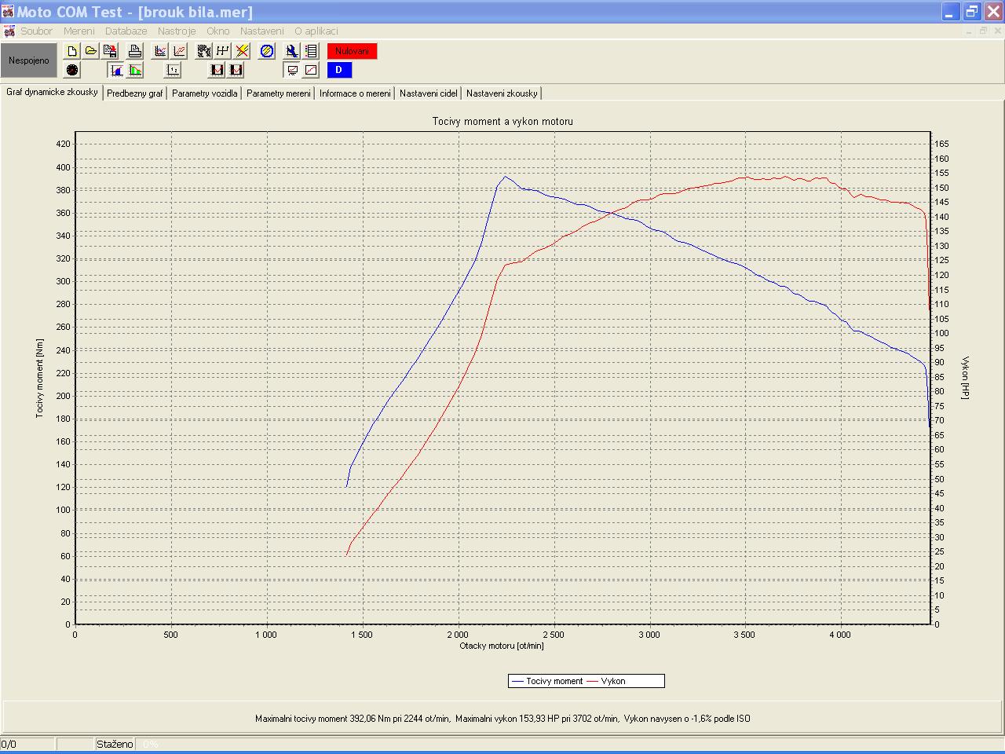1005x754 pixels.
Task: Switch to the Parametry vozidla tab
Action: (205, 93)
